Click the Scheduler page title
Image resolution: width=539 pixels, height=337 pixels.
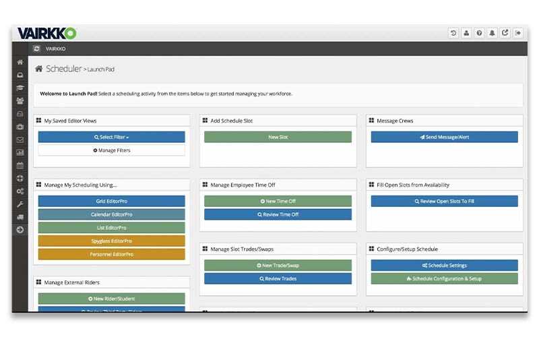coord(64,69)
